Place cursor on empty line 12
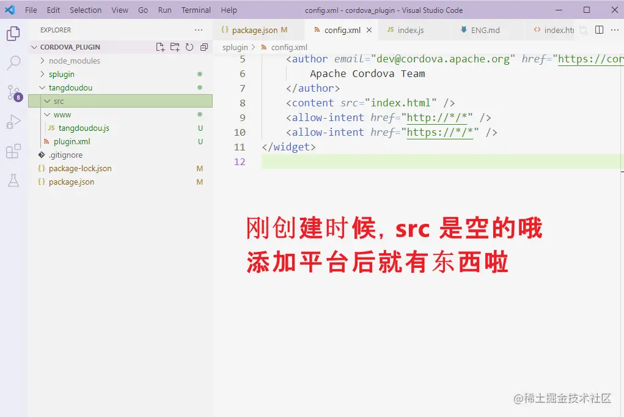This screenshot has width=624, height=417. (441, 161)
